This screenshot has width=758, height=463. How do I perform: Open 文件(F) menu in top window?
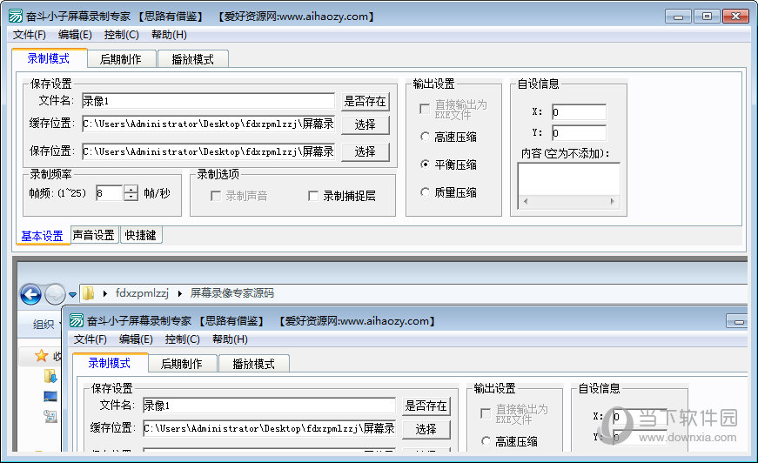click(29, 35)
